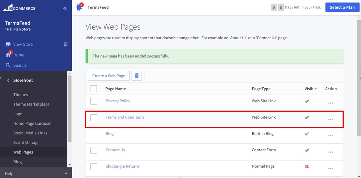Toggle visibility checkmark for Terms and Conditions
Viewport: 361px width, 178px height.
[306, 117]
